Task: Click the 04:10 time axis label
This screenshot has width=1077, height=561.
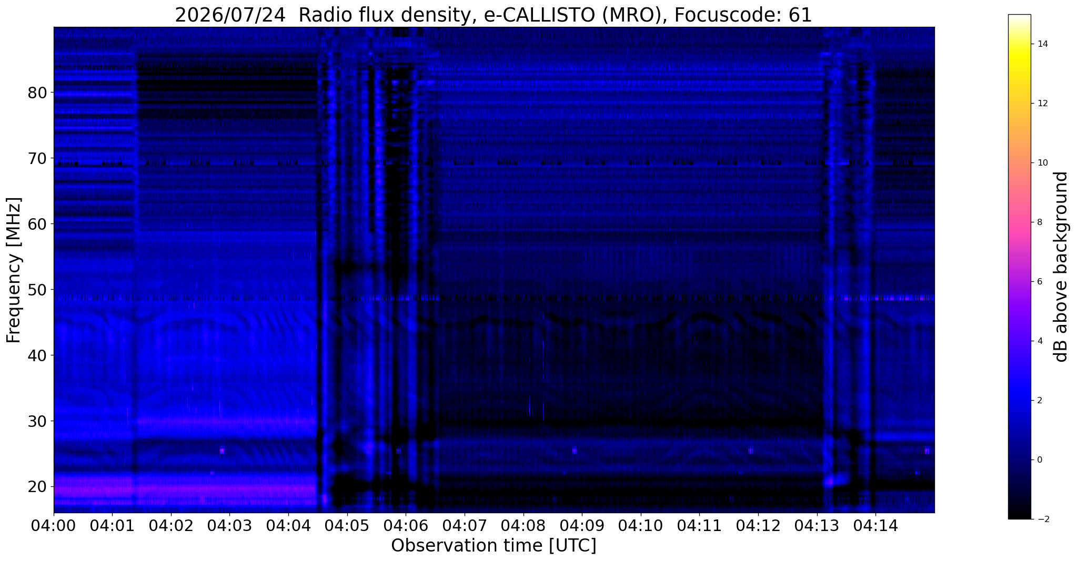Action: pyautogui.click(x=640, y=525)
